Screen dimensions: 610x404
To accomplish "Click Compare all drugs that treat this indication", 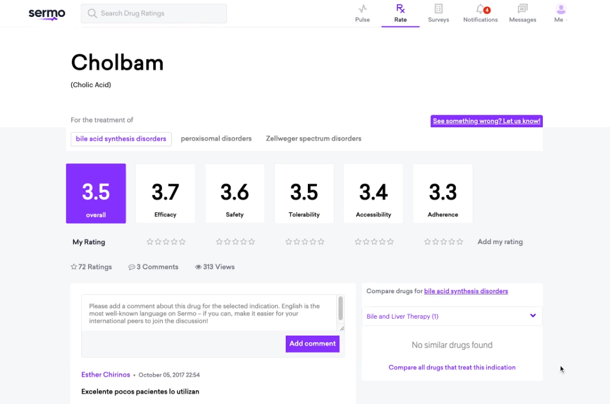I will (452, 367).
